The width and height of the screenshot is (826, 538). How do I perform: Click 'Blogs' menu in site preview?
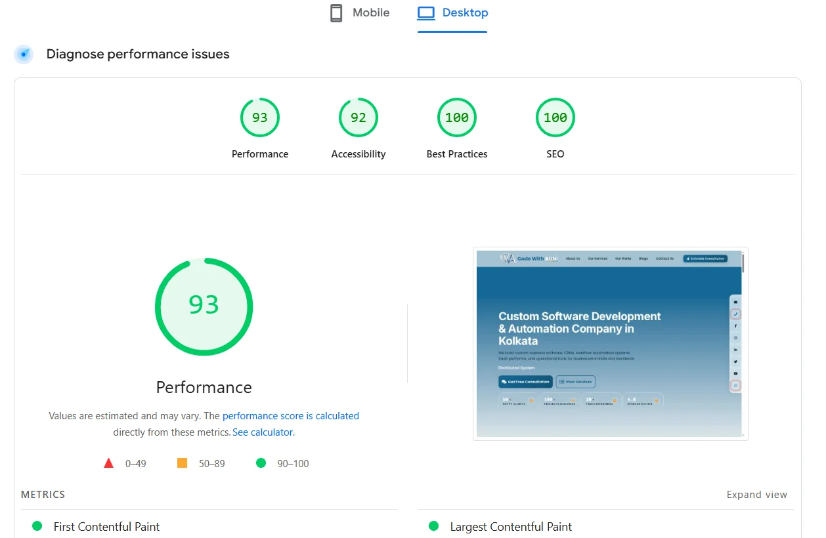click(643, 259)
